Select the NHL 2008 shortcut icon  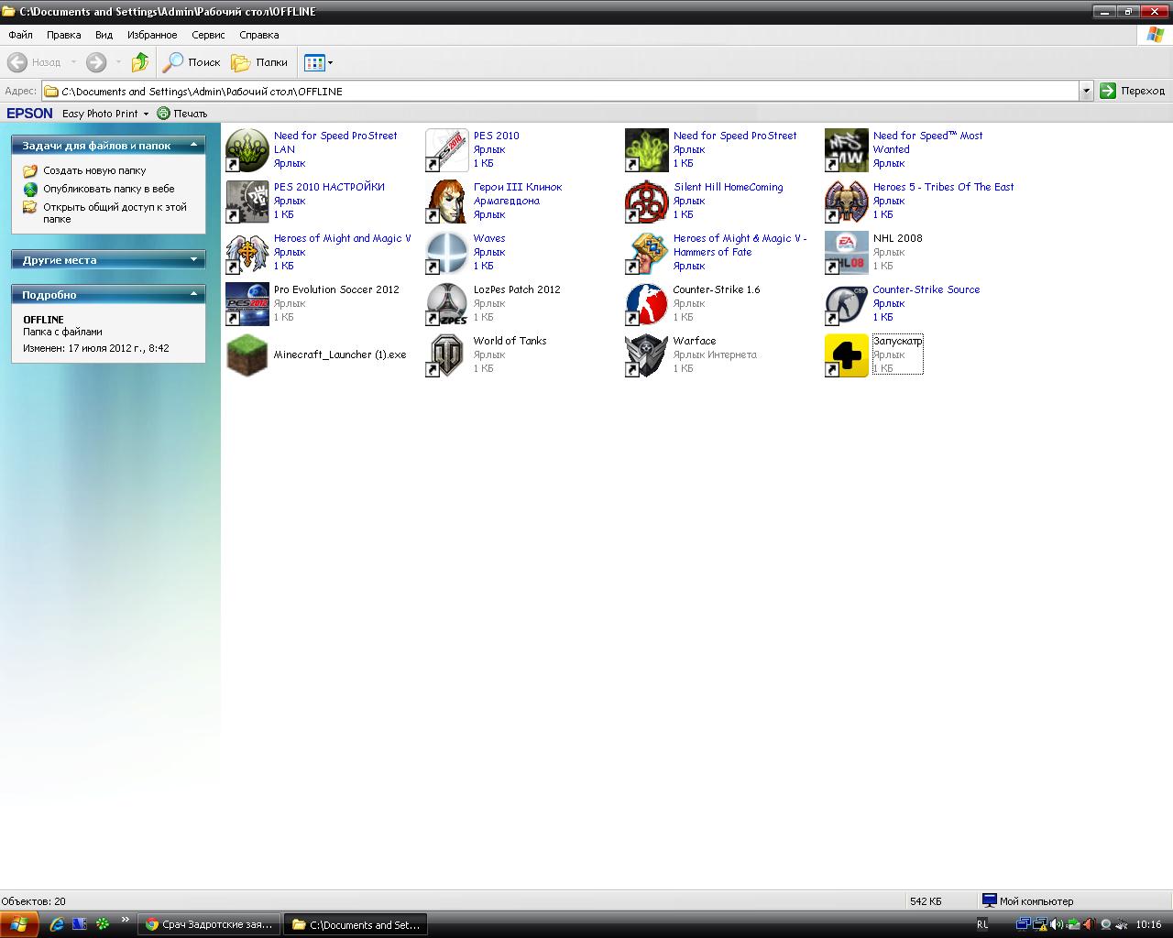pos(847,253)
